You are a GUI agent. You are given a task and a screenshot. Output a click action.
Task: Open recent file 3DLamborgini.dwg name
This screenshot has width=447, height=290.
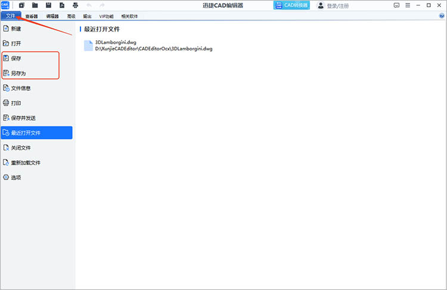coord(116,42)
